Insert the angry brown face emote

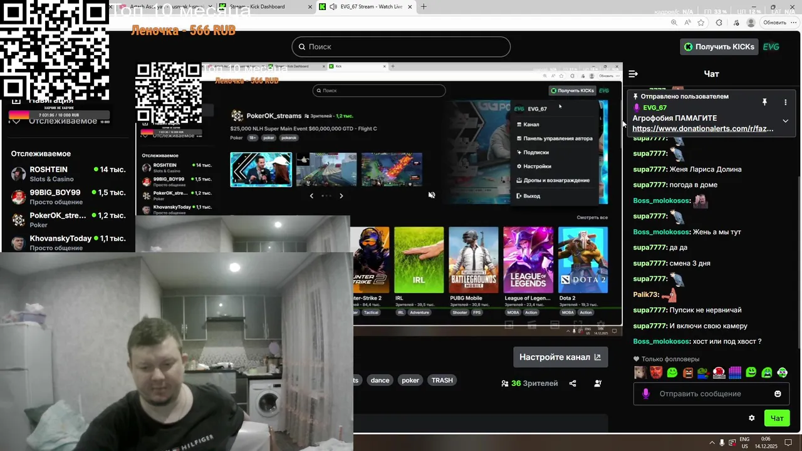(x=688, y=373)
